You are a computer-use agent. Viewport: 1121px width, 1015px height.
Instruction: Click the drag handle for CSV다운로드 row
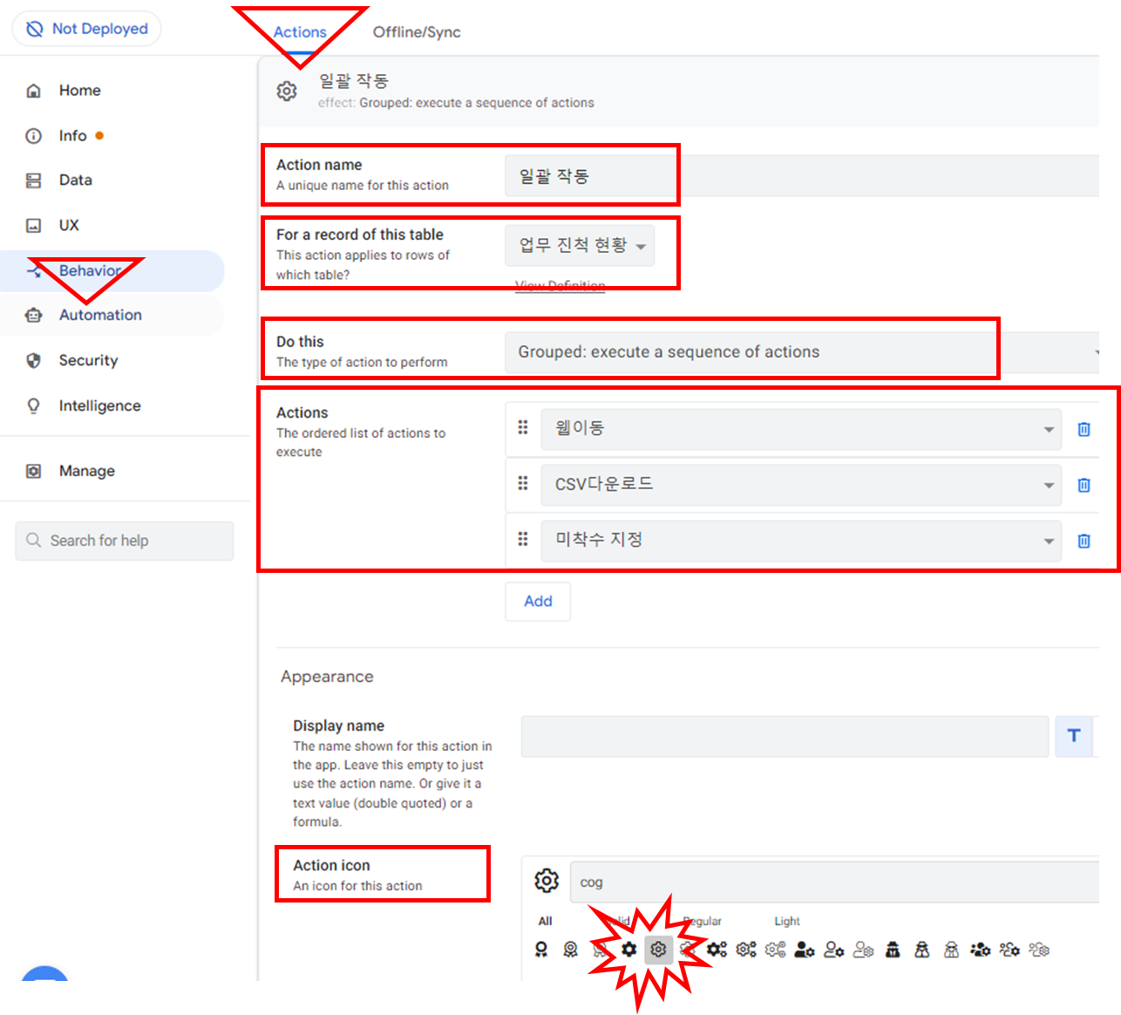point(523,483)
